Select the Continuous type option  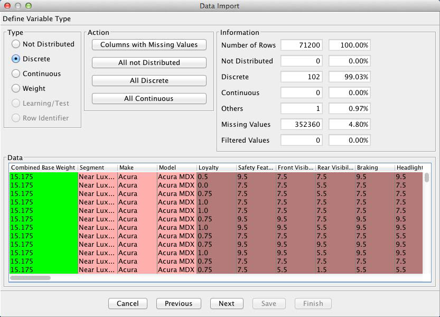16,74
